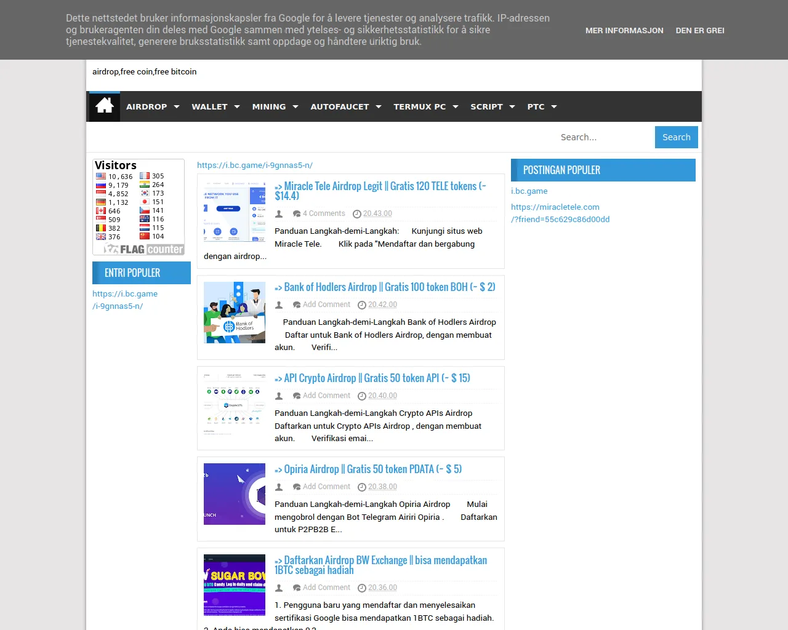The image size is (788, 630).
Task: Click Add Comment on BW Exchange post
Action: (326, 588)
